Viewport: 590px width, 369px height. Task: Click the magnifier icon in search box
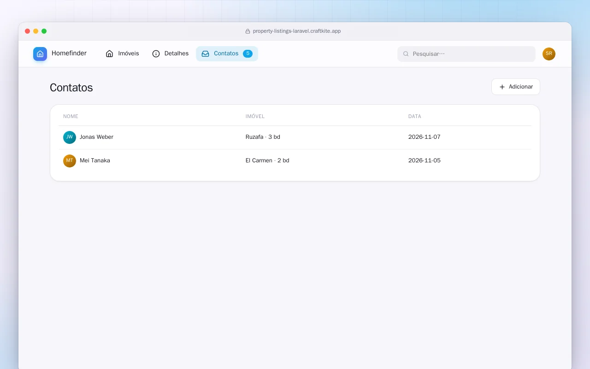[406, 54]
